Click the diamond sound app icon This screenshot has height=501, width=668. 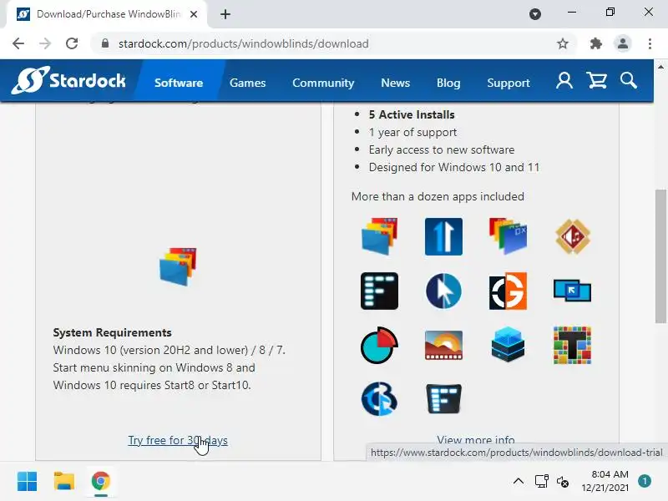pyautogui.click(x=573, y=236)
